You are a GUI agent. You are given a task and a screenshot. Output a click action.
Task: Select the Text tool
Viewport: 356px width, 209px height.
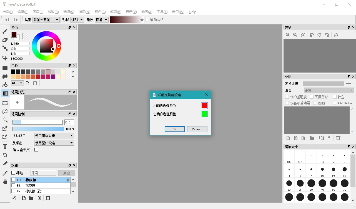click(x=5, y=146)
